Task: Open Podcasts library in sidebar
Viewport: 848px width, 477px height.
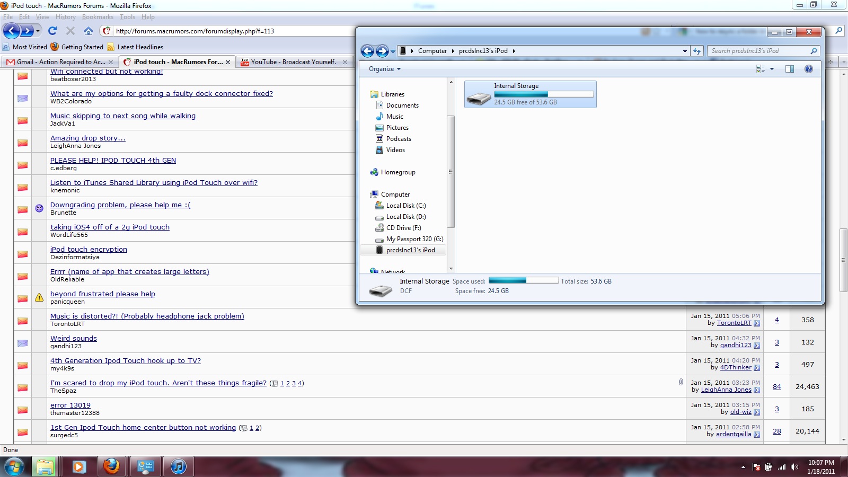Action: 393,139
